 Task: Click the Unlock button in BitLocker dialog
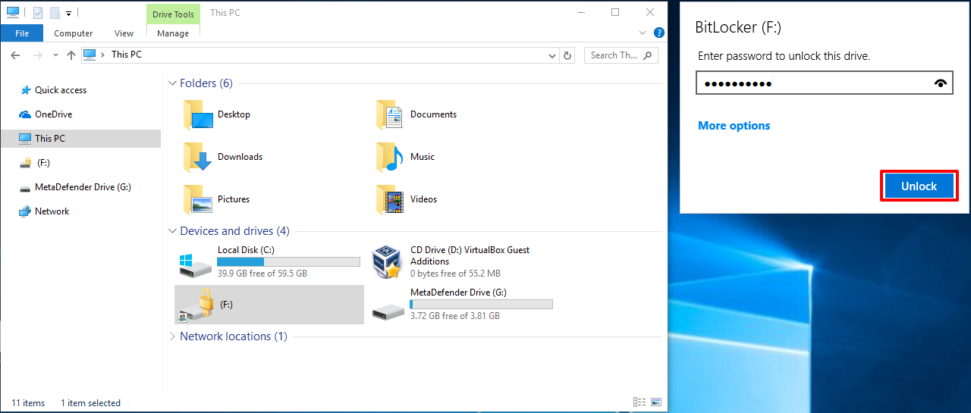[919, 186]
